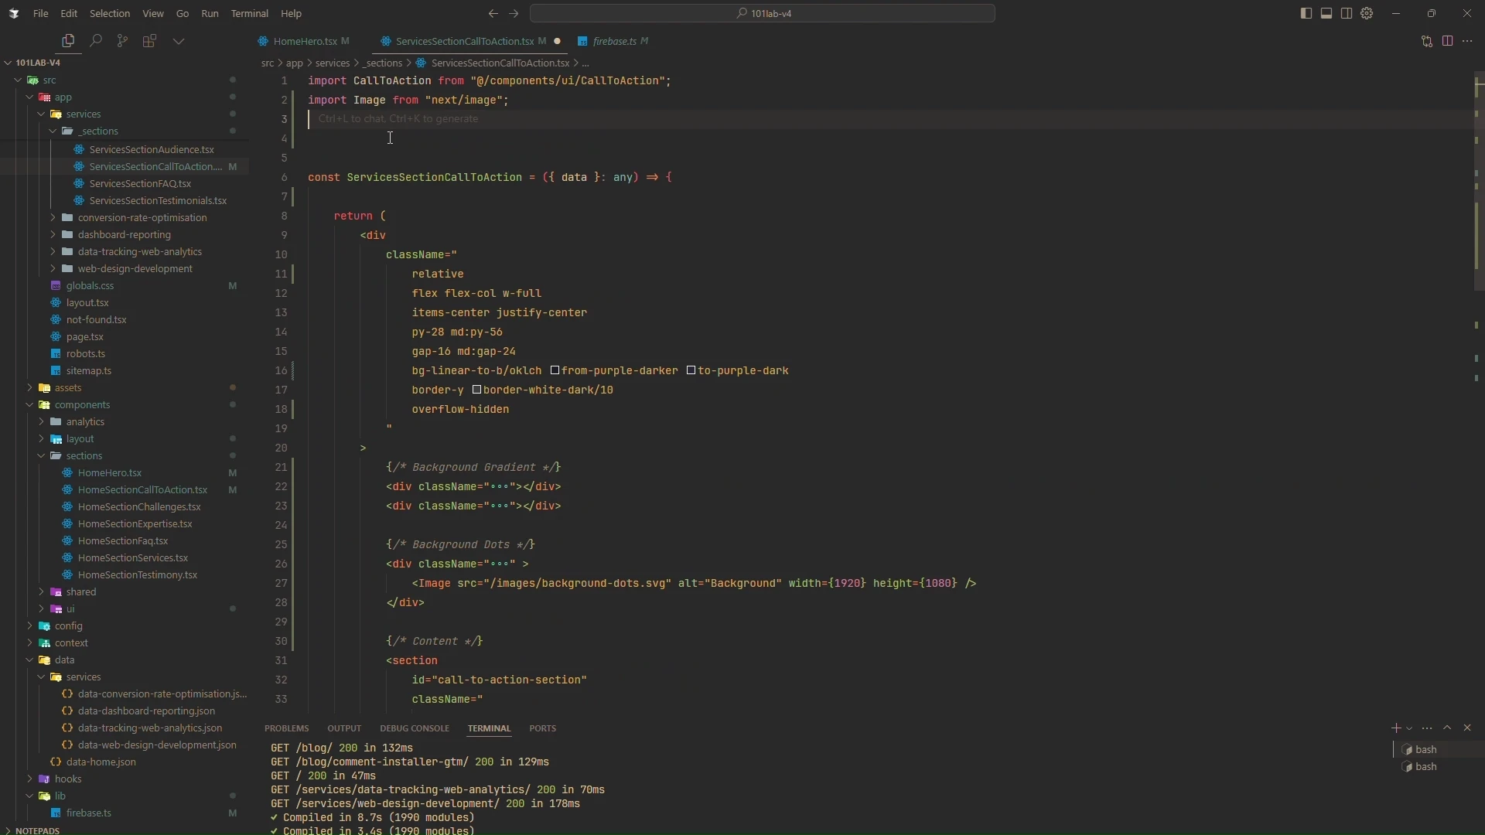The height and width of the screenshot is (835, 1485).
Task: Toggle bottom panel layout icon
Action: [1326, 13]
